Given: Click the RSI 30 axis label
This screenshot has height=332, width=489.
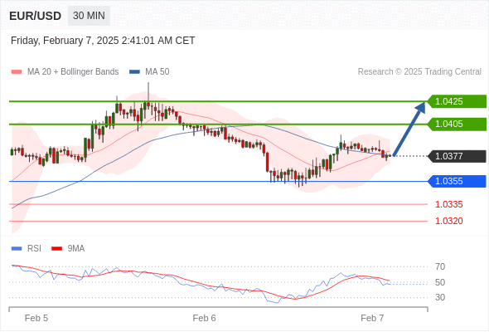Looking at the screenshot, I should 440,297.
